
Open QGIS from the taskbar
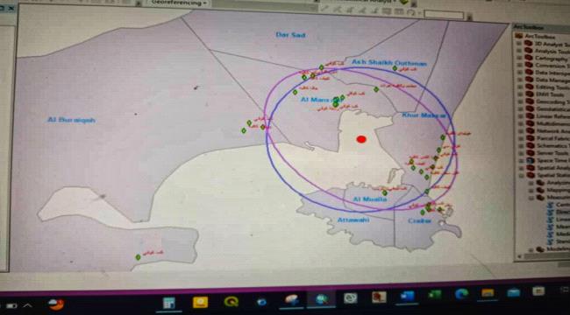click(232, 302)
